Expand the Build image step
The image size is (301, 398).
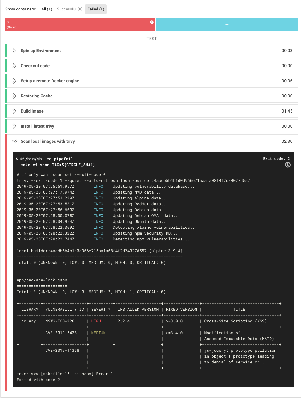coord(14,111)
